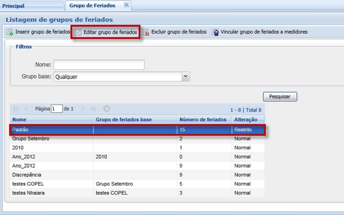Select the Grupo de Feriados tab
The width and height of the screenshot is (344, 215).
[96, 6]
